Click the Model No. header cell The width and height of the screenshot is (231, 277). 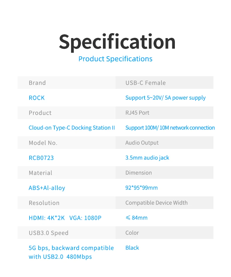coord(67,142)
